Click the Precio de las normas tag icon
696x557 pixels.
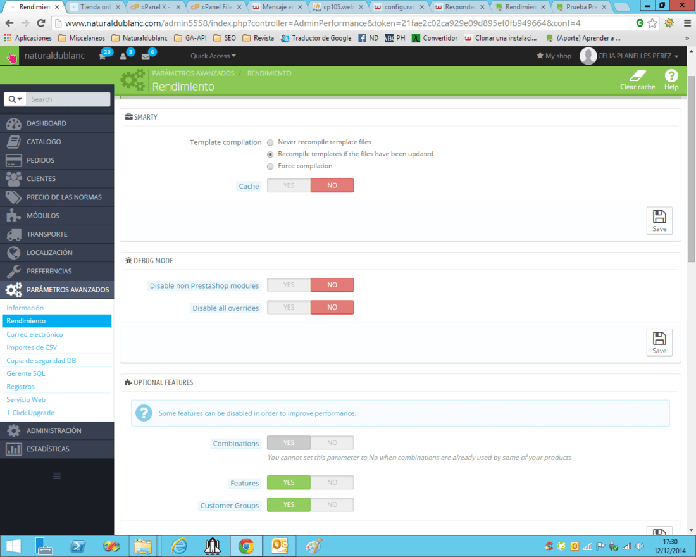pyautogui.click(x=14, y=197)
